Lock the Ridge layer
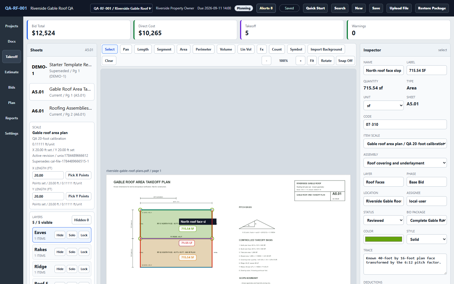This screenshot has height=284, width=454. point(84,269)
